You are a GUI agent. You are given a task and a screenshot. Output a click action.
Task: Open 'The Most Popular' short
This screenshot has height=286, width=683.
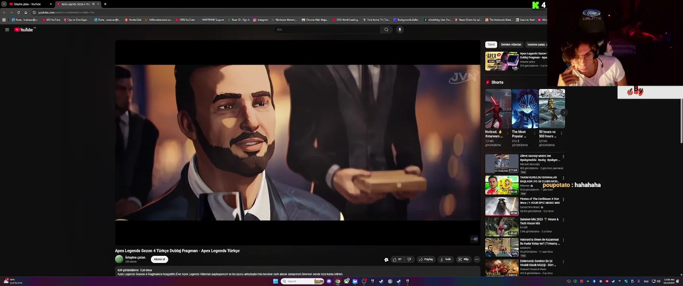click(x=525, y=108)
